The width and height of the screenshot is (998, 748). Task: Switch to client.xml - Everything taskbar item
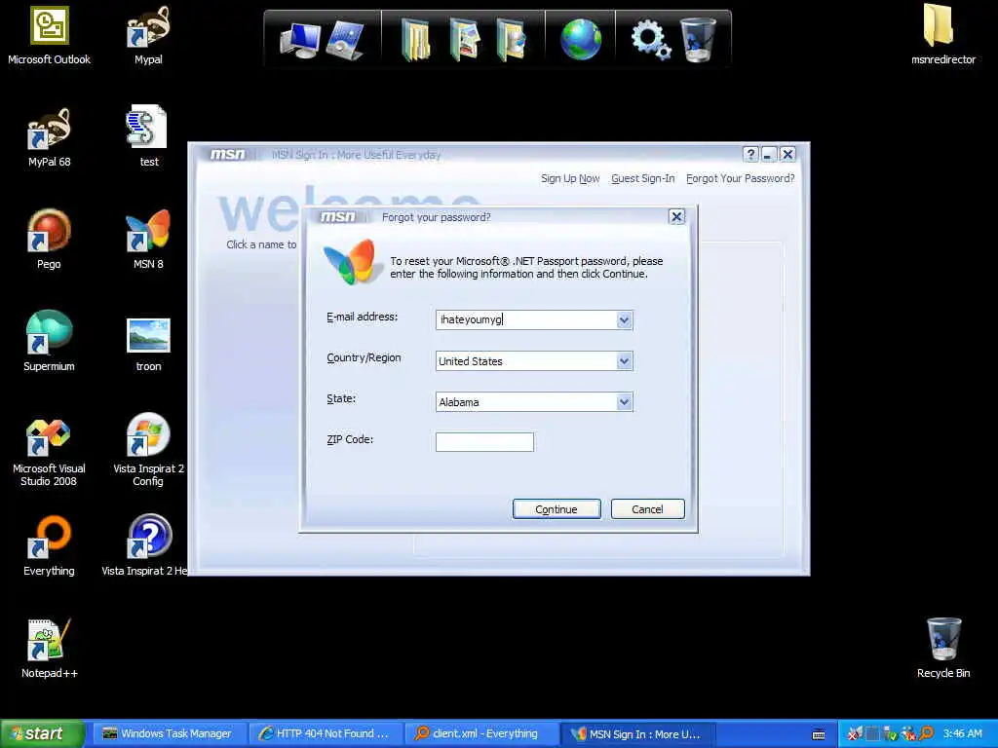click(481, 734)
